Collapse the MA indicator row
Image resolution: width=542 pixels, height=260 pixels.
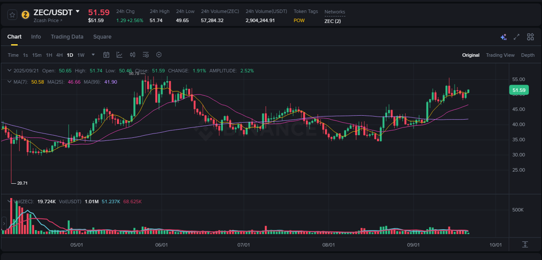pyautogui.click(x=10, y=81)
